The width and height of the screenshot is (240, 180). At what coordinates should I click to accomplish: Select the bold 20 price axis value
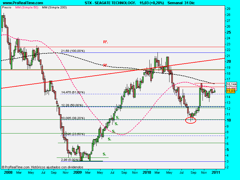point(229,61)
